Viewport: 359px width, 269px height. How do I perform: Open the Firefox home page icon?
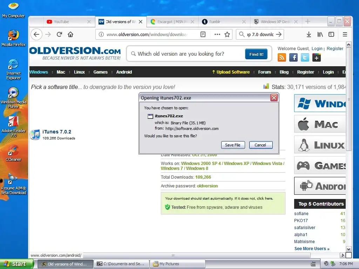pos(70,35)
